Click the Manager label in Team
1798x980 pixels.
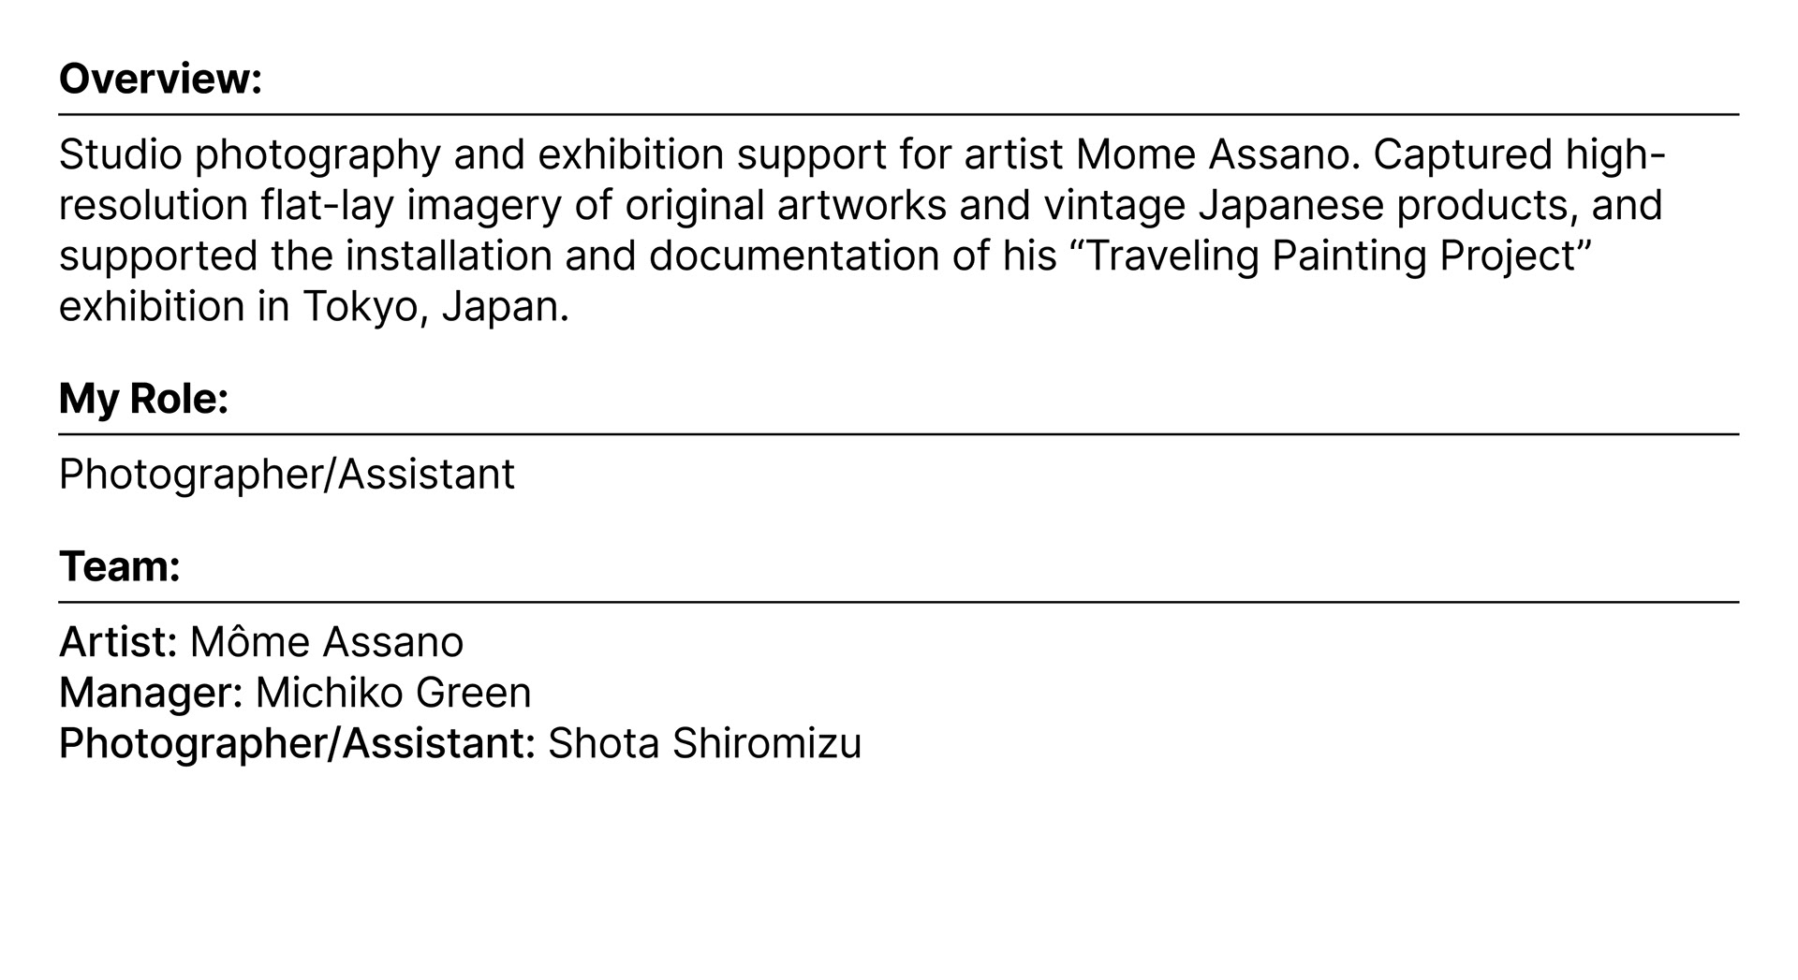pos(151,693)
